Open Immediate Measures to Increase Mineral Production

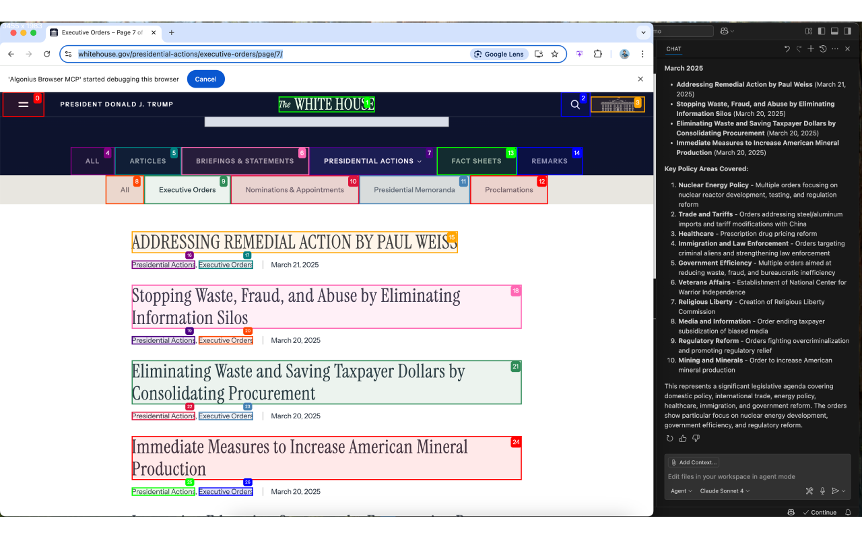(x=327, y=457)
